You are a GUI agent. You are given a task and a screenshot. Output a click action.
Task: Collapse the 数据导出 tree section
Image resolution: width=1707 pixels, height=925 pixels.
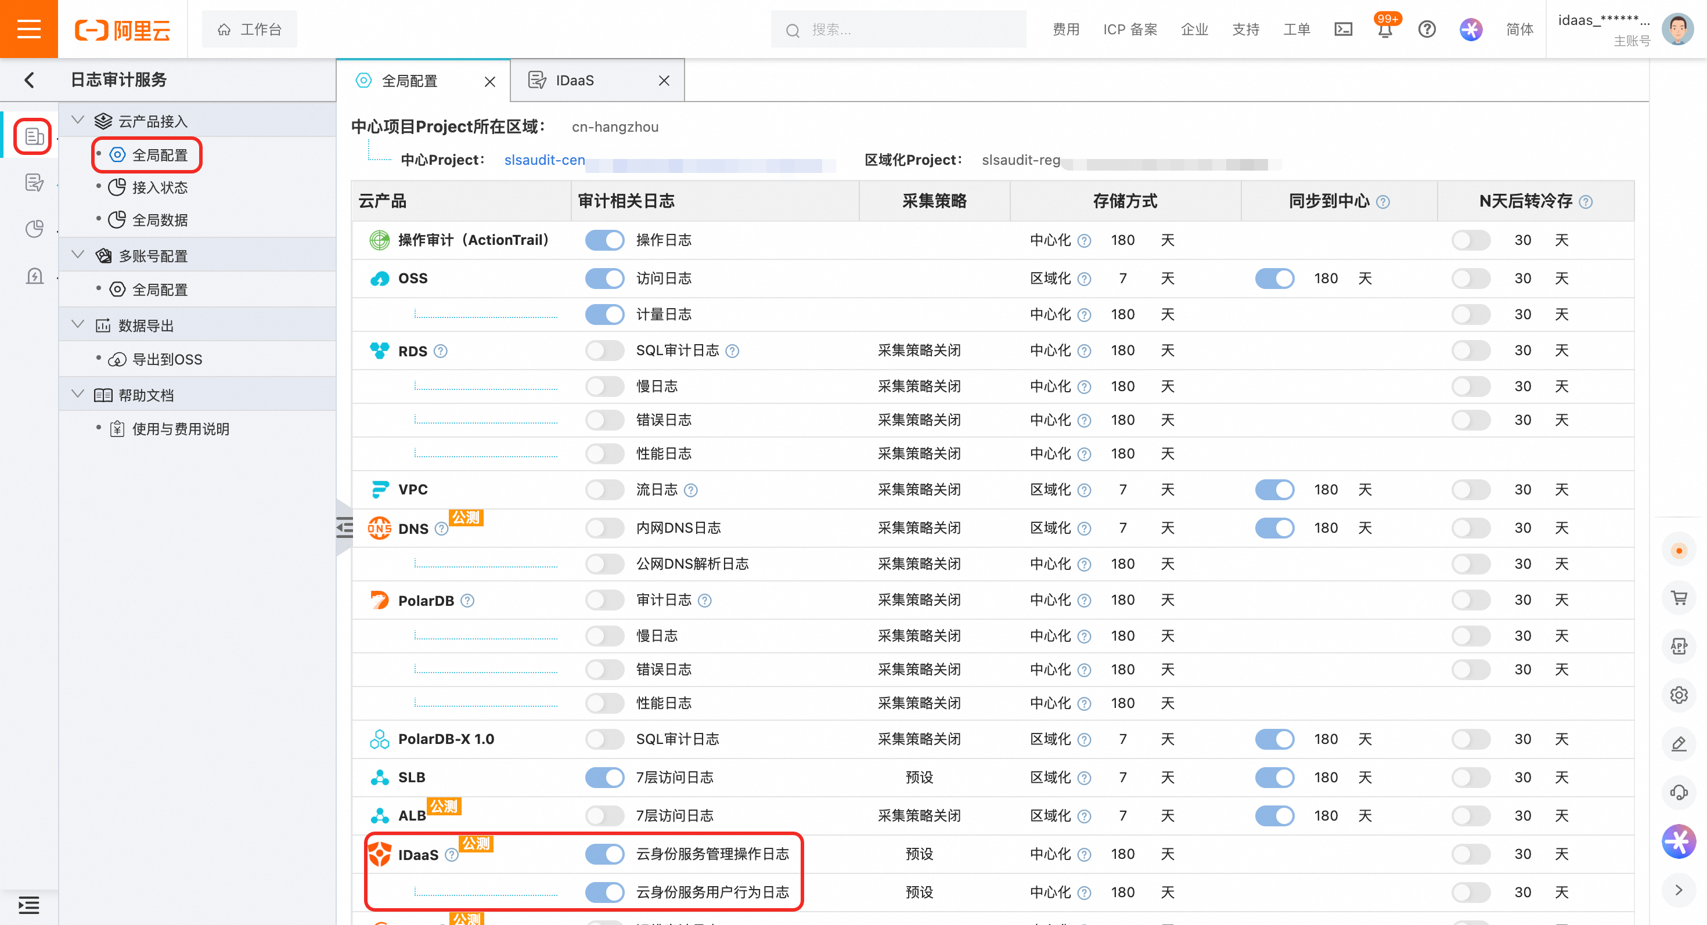(78, 324)
